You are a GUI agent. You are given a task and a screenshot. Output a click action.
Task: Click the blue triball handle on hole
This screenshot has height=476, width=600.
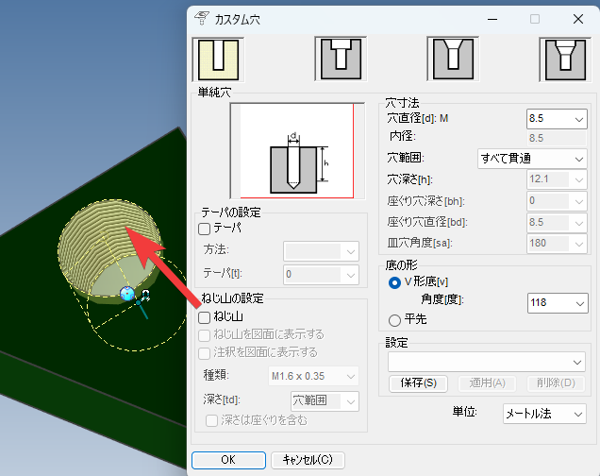pos(127,294)
